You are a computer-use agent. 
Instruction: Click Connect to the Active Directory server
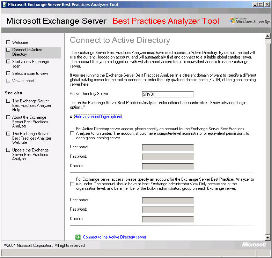115,237
